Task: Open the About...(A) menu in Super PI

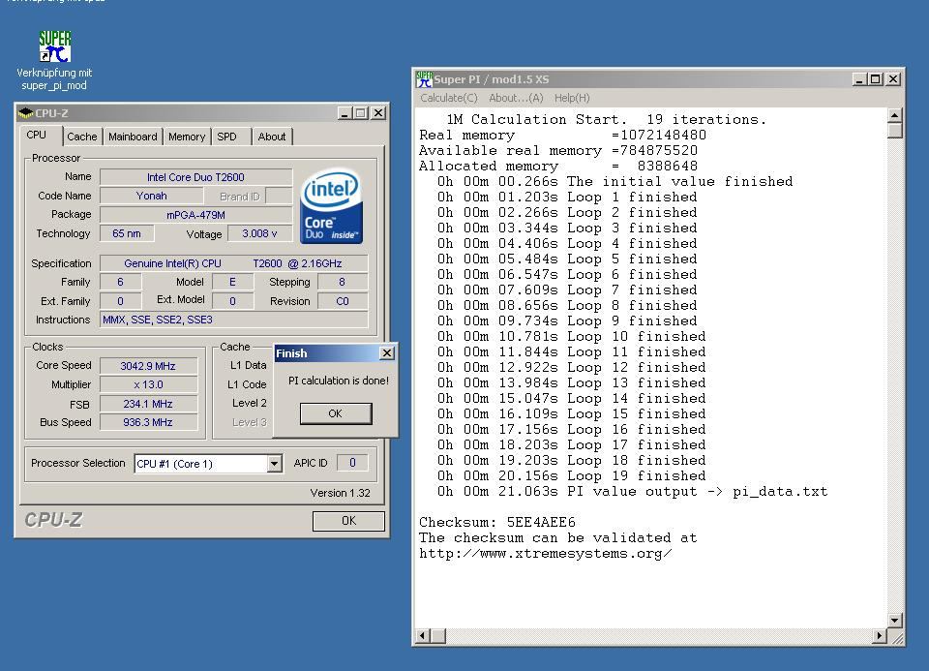Action: click(x=516, y=98)
